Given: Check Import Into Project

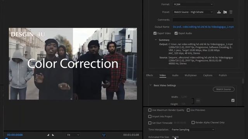Looking at the screenshot, I should pyautogui.click(x=150, y=117).
